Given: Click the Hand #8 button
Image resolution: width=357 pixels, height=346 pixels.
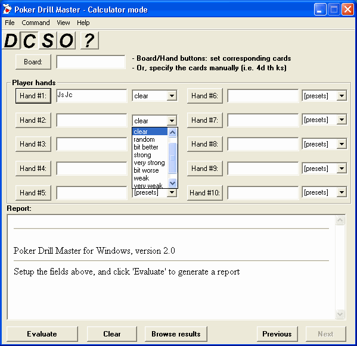Looking at the screenshot, I should click(204, 144).
